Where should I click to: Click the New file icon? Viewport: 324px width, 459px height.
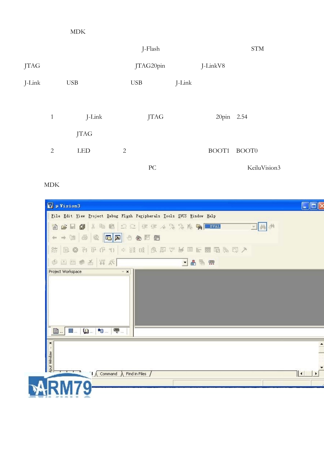point(55,226)
